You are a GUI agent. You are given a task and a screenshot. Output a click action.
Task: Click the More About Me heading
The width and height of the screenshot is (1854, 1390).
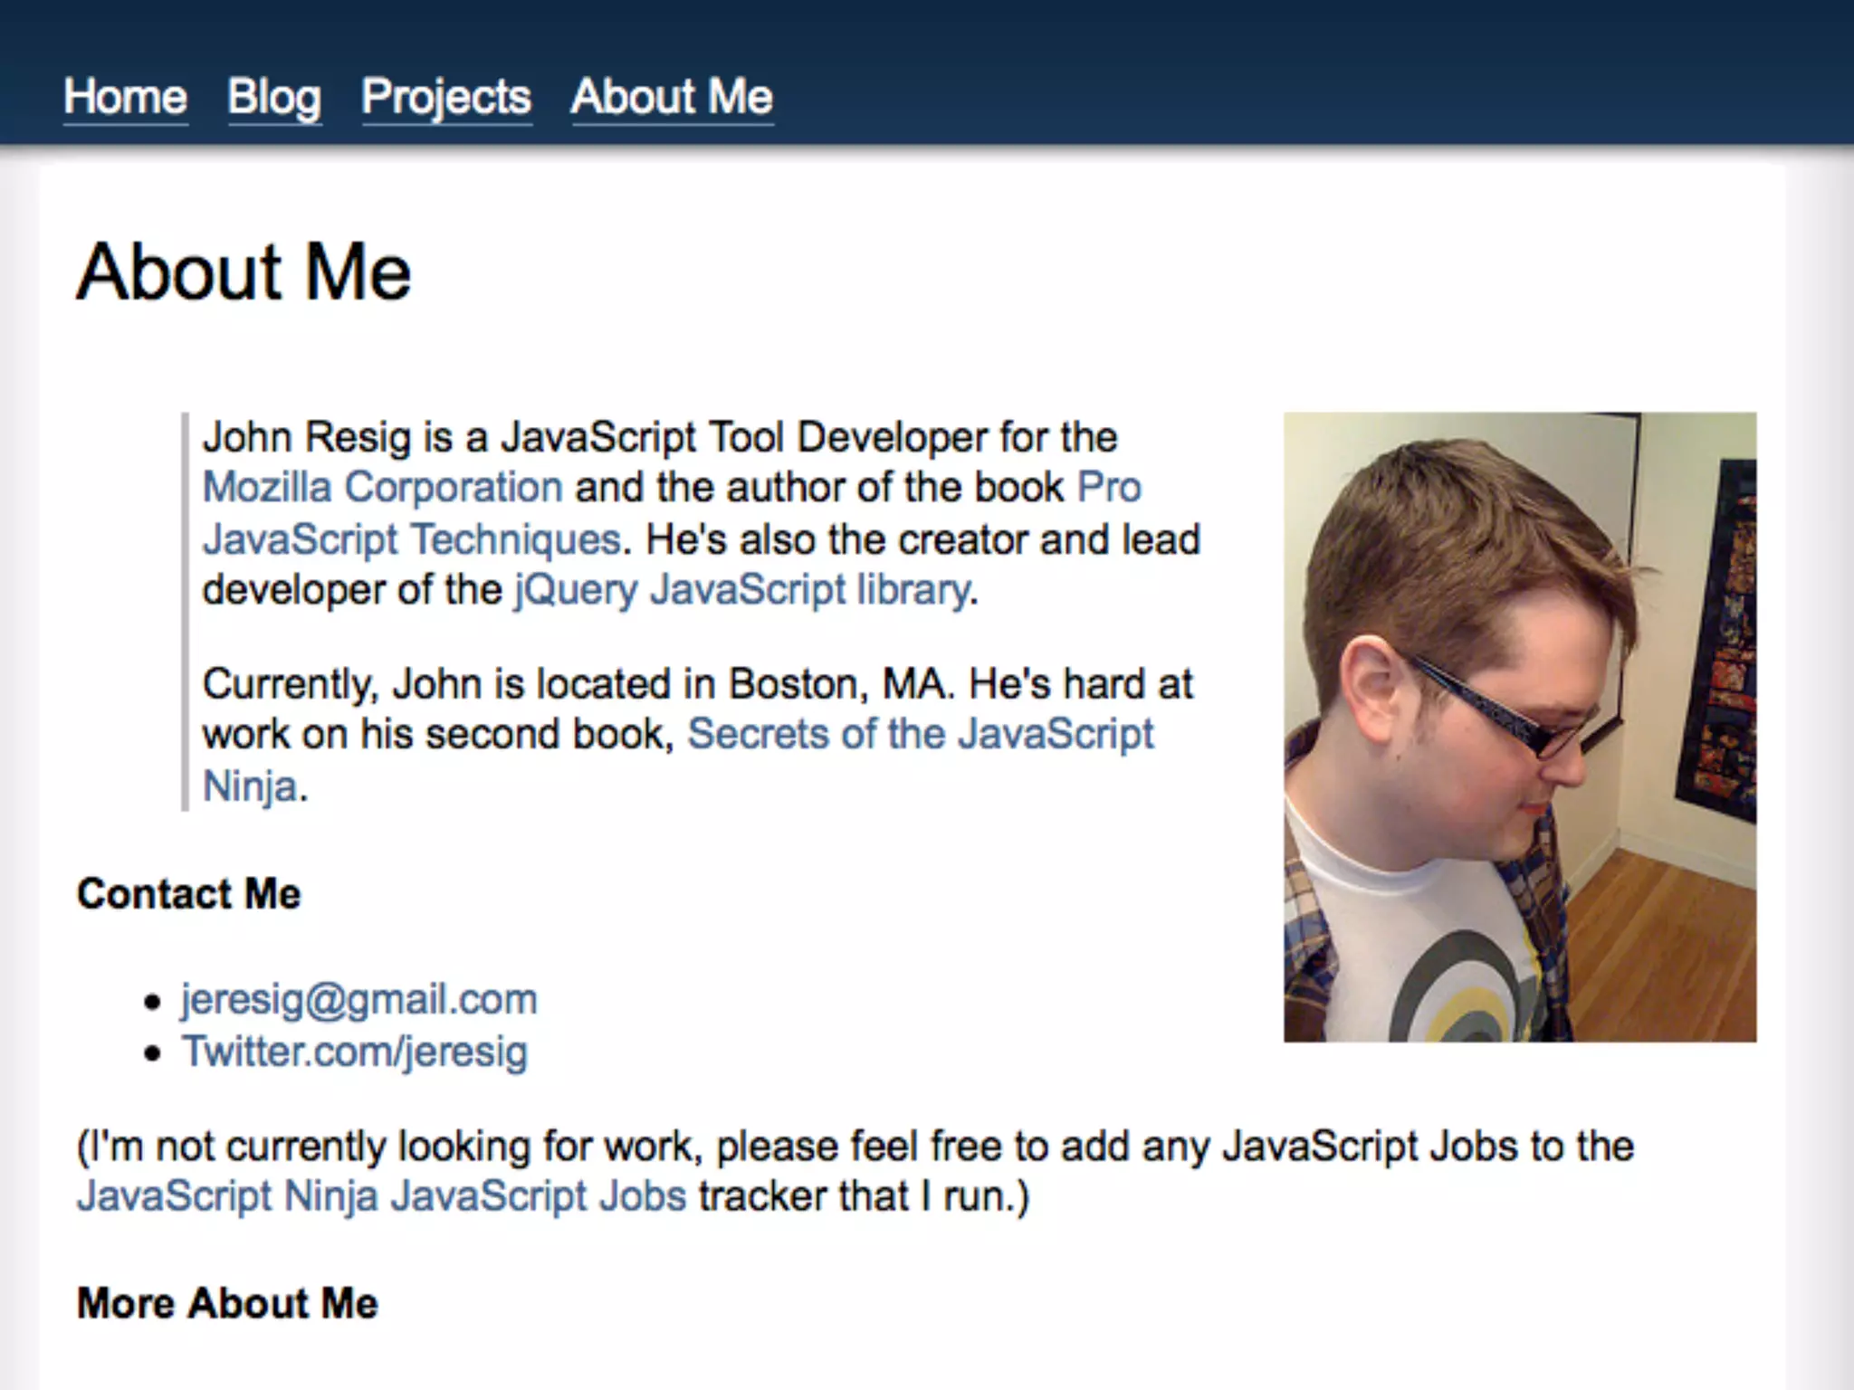coord(227,1303)
